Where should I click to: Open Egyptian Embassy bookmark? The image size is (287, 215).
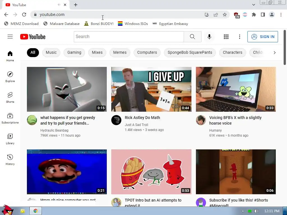point(170,24)
